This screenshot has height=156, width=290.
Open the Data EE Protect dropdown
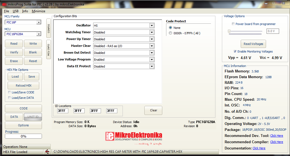click(152, 66)
